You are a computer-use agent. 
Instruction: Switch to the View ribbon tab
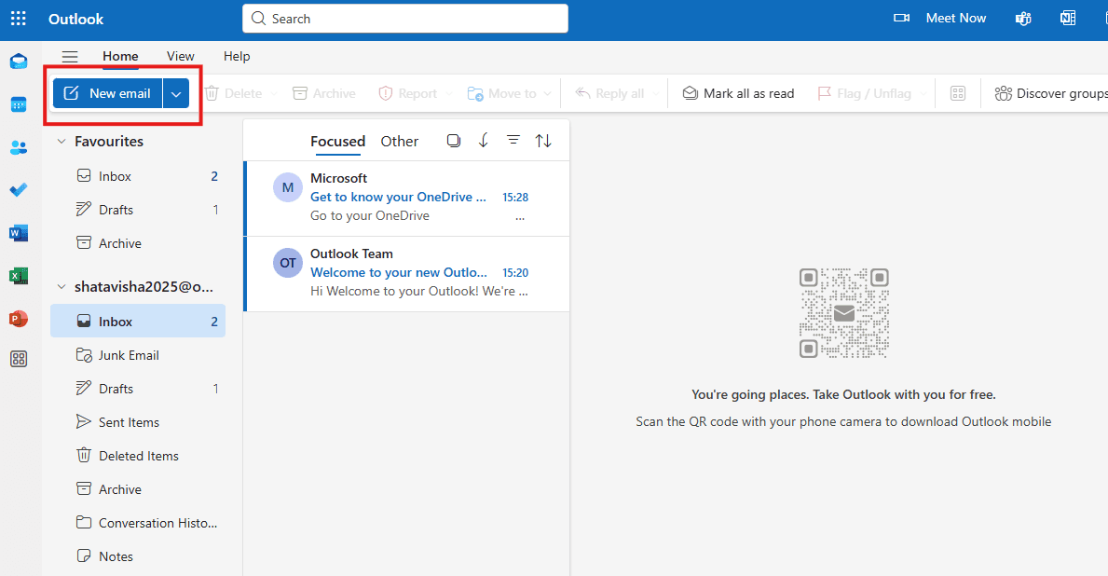180,56
